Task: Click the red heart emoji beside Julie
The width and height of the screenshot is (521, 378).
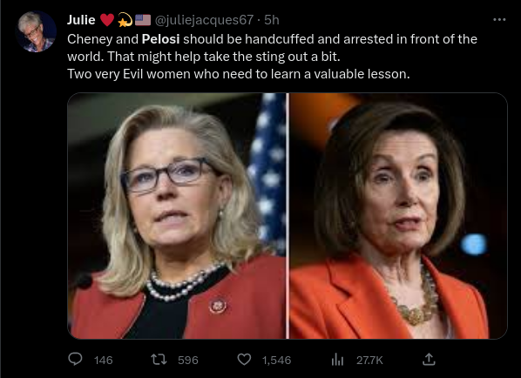Action: [x=107, y=20]
